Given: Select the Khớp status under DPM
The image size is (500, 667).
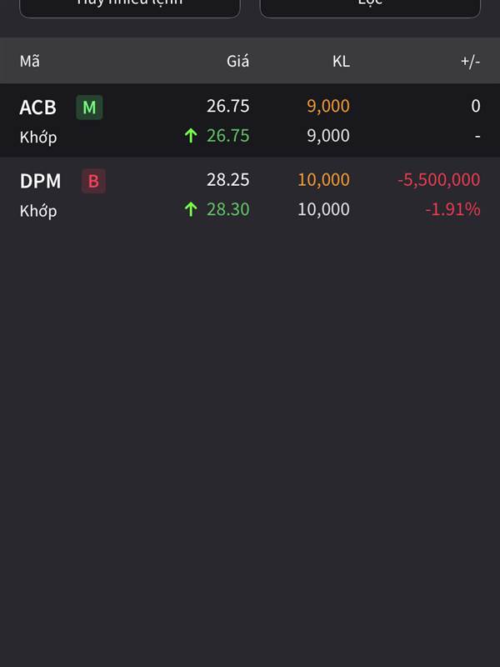Looking at the screenshot, I should click(38, 211).
